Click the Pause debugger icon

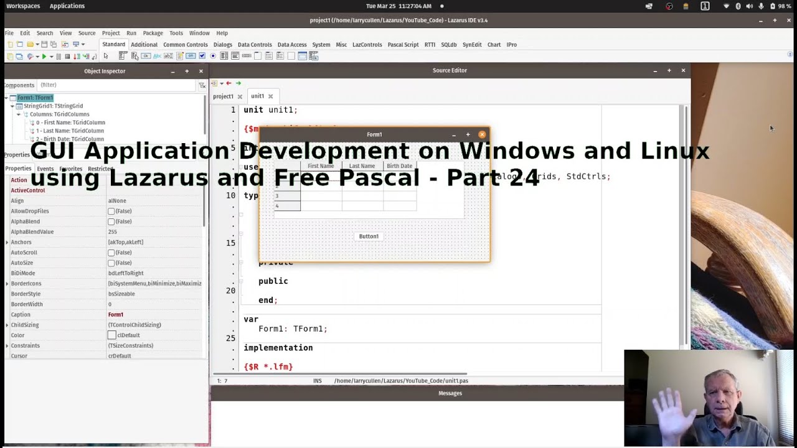click(x=59, y=57)
